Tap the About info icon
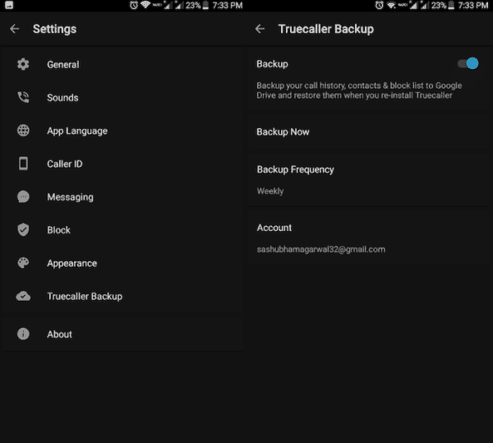 click(23, 334)
